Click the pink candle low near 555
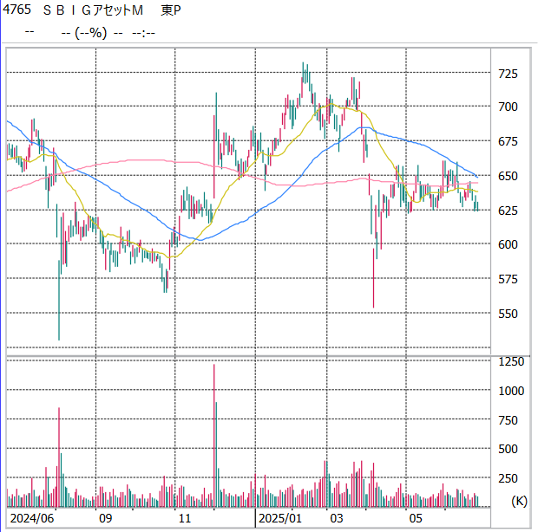 click(x=374, y=278)
